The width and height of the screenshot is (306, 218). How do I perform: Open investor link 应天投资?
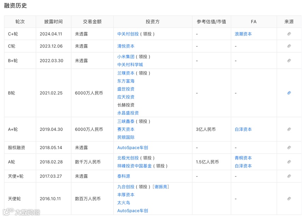(126, 97)
